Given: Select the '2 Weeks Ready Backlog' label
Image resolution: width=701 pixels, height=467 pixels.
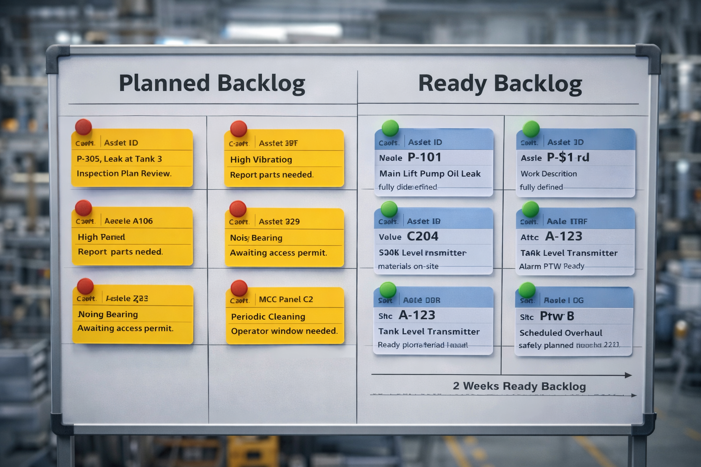Looking at the screenshot, I should (x=519, y=386).
